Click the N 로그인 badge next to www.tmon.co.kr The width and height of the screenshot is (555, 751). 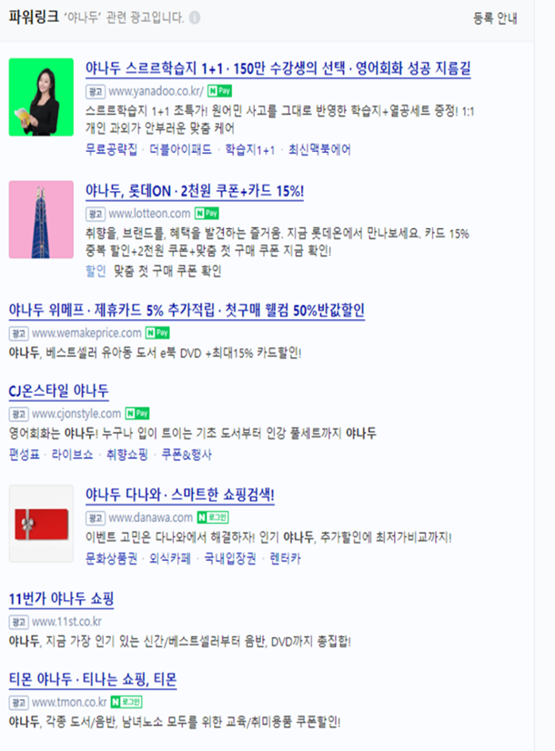(126, 702)
